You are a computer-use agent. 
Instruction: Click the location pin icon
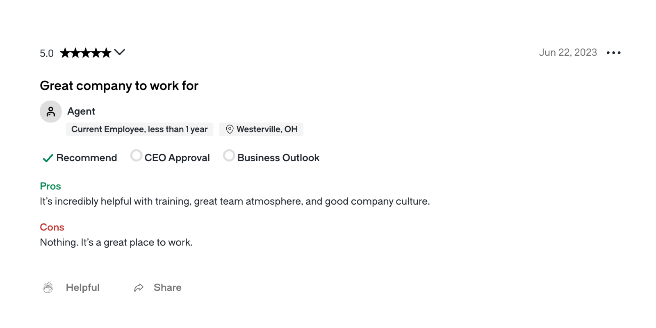[230, 129]
